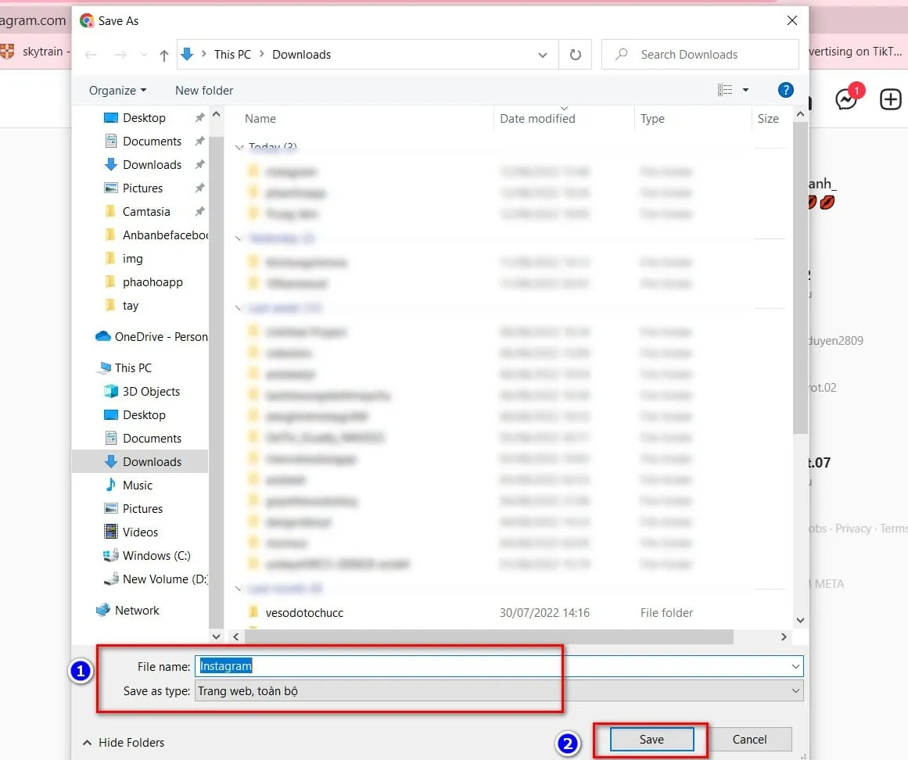
Task: Open the Organize menu
Action: click(116, 90)
